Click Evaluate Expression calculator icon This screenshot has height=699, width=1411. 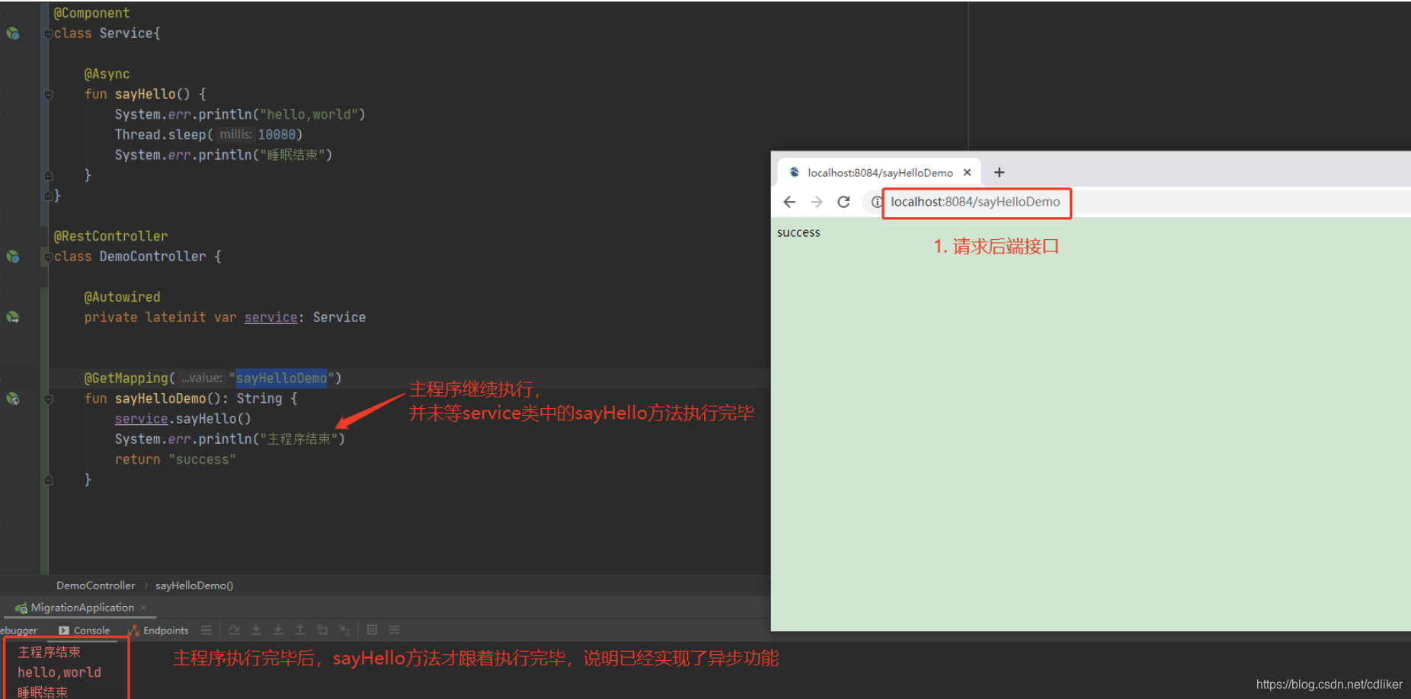pyautogui.click(x=372, y=630)
